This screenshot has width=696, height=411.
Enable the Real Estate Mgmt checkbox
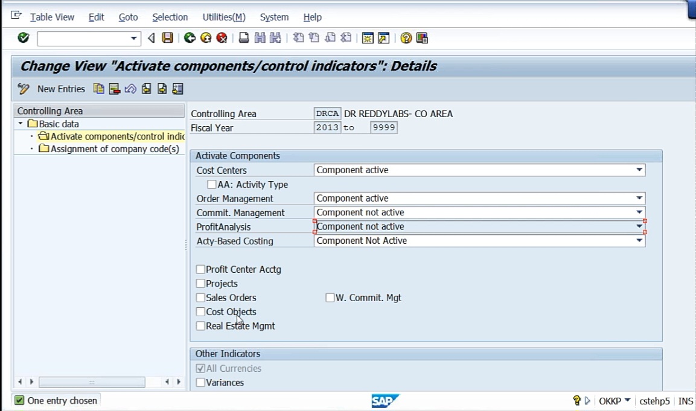click(x=200, y=326)
